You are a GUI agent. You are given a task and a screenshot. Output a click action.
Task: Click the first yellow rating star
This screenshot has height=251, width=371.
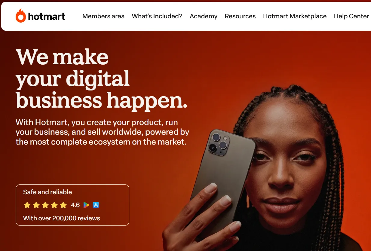[27, 205]
